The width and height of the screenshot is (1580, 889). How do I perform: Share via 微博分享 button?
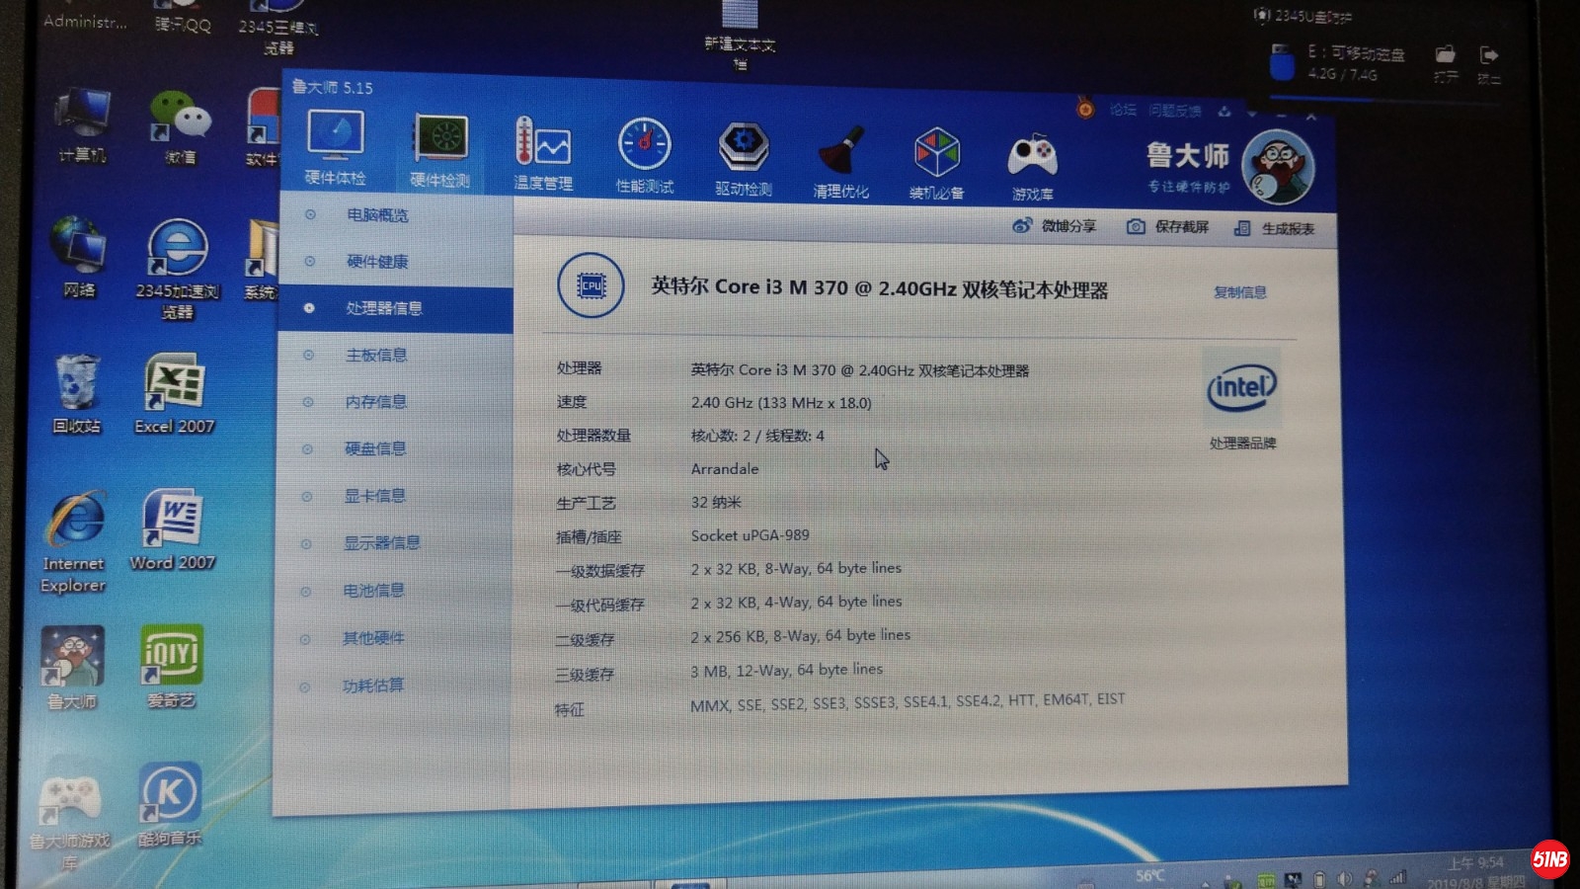coord(1055,226)
